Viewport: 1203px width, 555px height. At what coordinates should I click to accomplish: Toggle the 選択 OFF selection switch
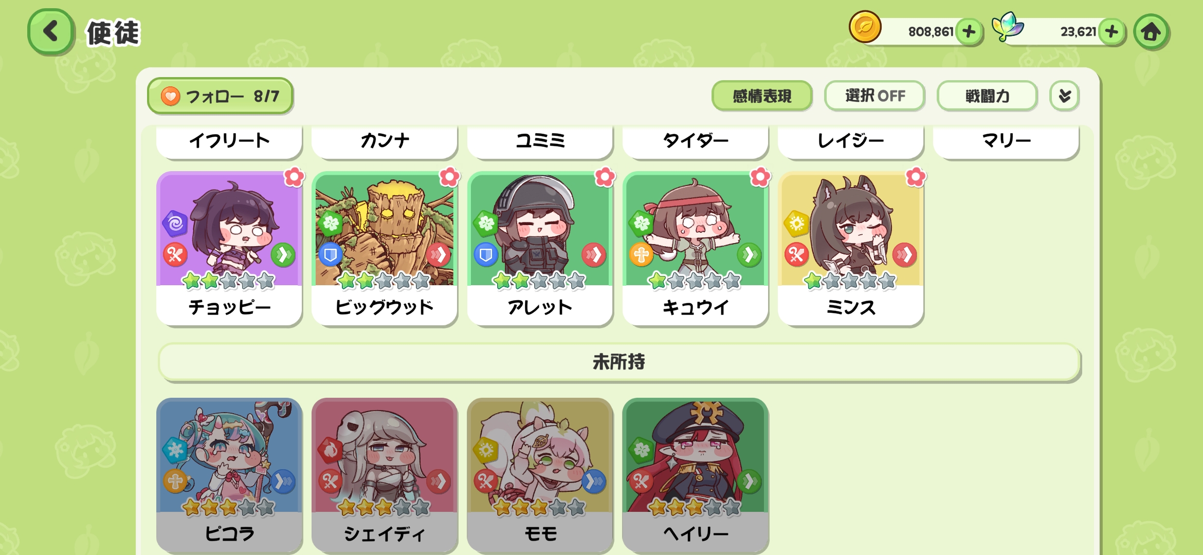point(874,96)
